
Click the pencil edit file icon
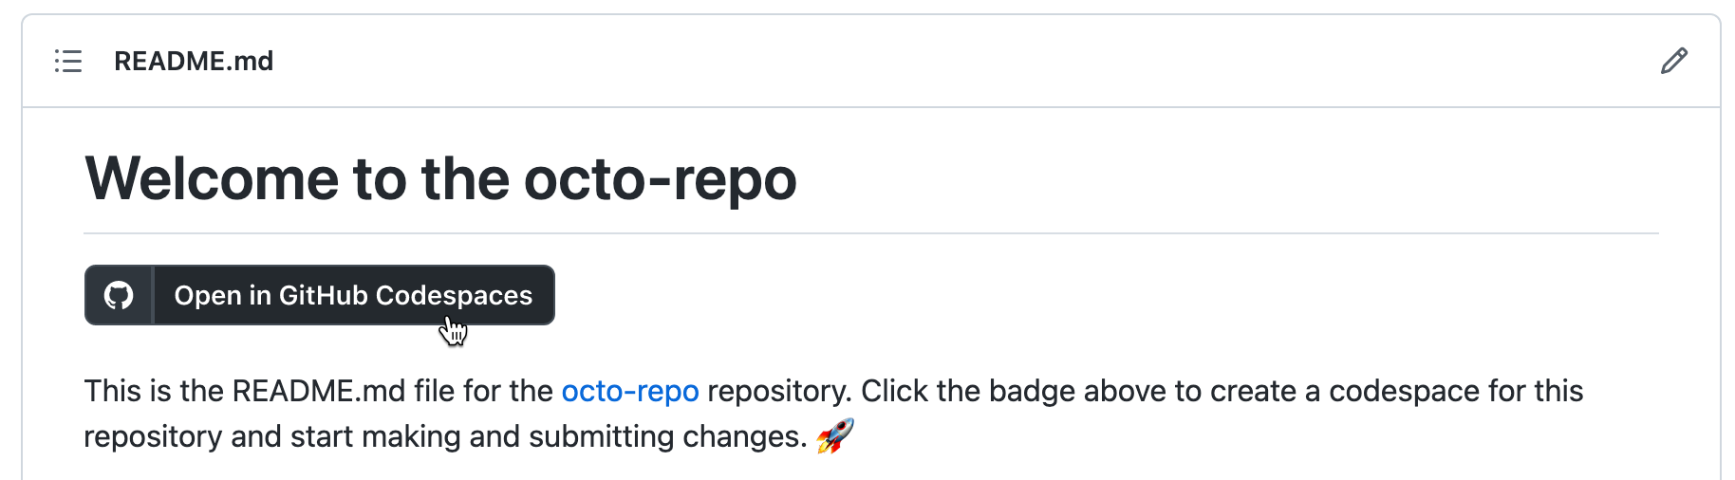click(x=1673, y=62)
